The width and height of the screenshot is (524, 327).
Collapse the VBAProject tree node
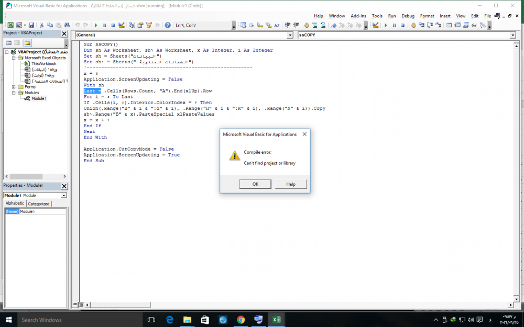point(7,52)
